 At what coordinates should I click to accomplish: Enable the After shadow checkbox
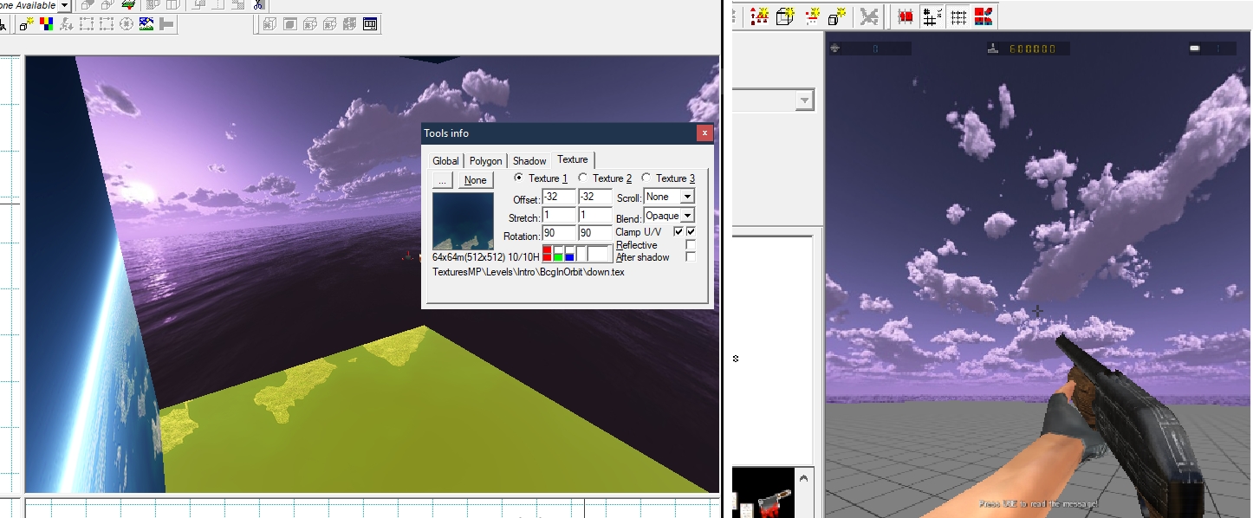691,257
